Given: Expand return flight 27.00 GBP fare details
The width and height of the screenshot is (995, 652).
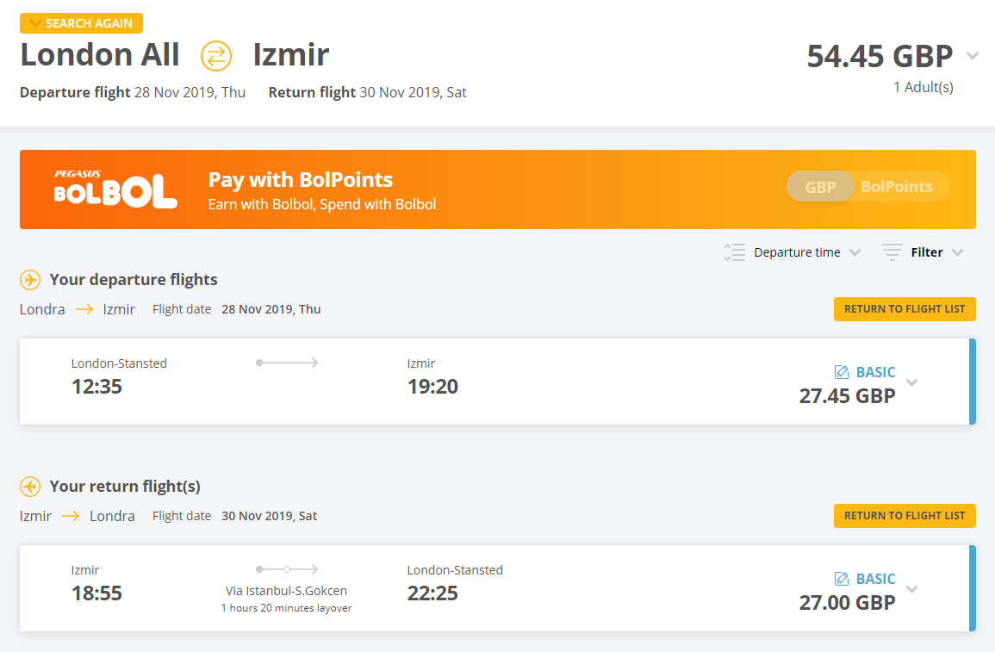Looking at the screenshot, I should [x=912, y=589].
